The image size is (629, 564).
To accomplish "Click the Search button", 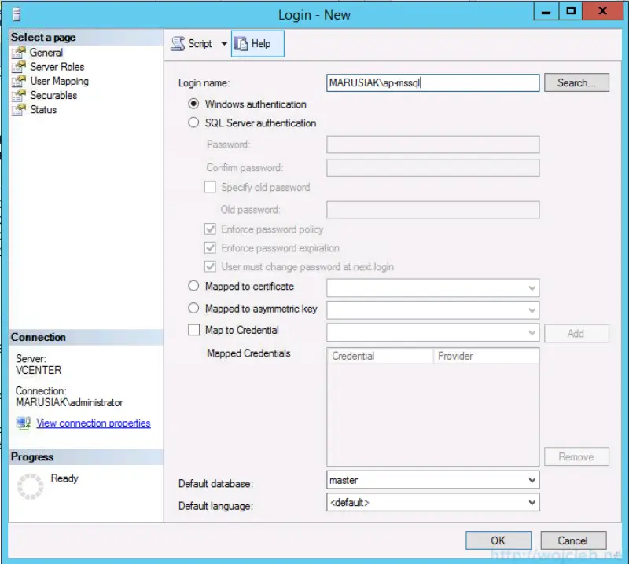I will click(x=578, y=82).
